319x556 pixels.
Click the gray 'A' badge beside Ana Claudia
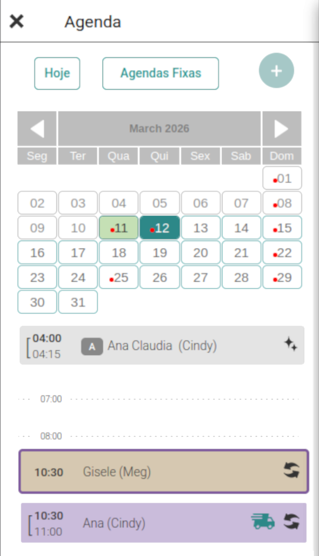(92, 346)
